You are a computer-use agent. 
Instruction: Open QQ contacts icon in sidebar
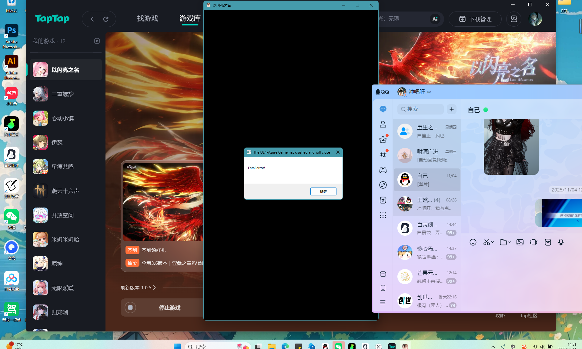pyautogui.click(x=383, y=124)
